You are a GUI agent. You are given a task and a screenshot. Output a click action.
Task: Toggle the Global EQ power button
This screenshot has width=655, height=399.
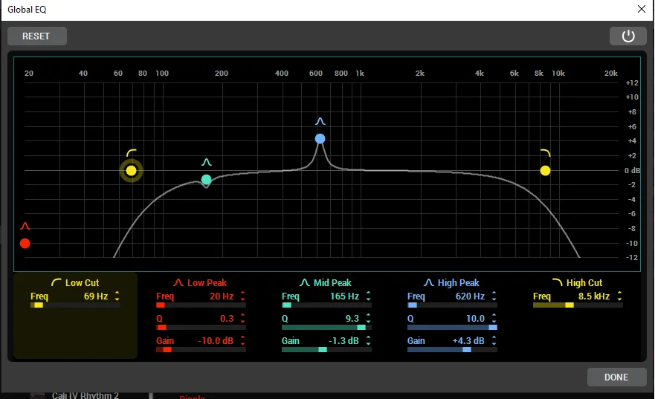coord(627,36)
